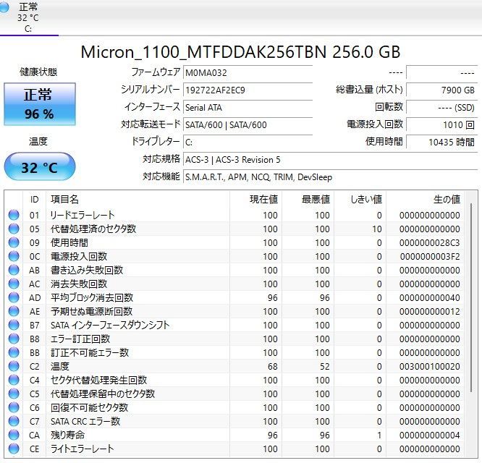
Task: Click the rotation rate value ---- (SSD)
Action: 441,108
